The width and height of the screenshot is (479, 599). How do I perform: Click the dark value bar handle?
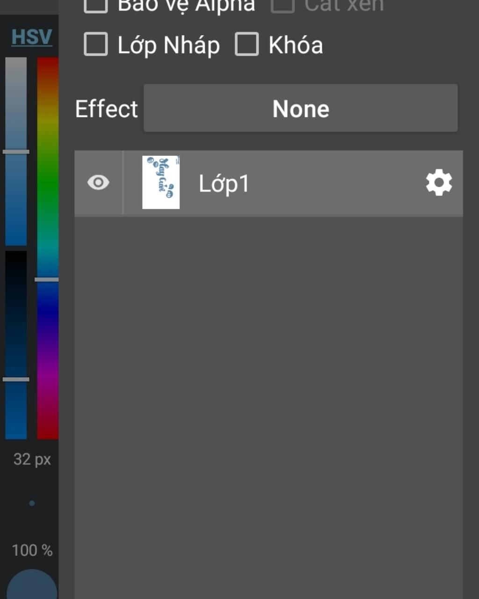16,379
